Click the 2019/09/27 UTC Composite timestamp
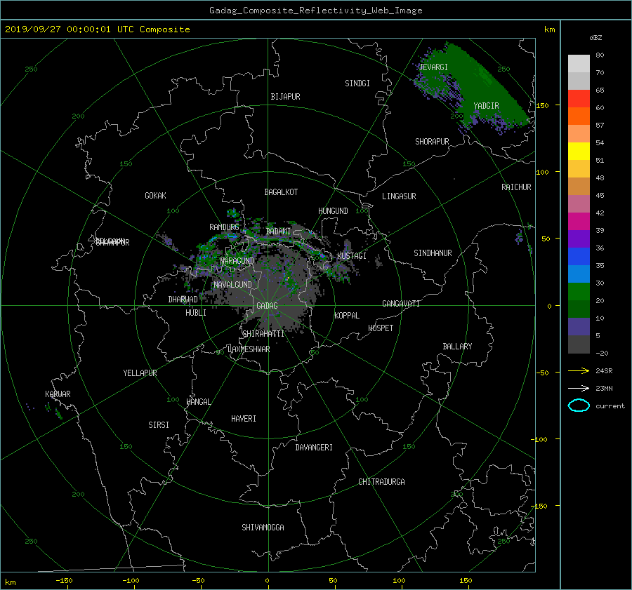The image size is (632, 590). point(97,29)
